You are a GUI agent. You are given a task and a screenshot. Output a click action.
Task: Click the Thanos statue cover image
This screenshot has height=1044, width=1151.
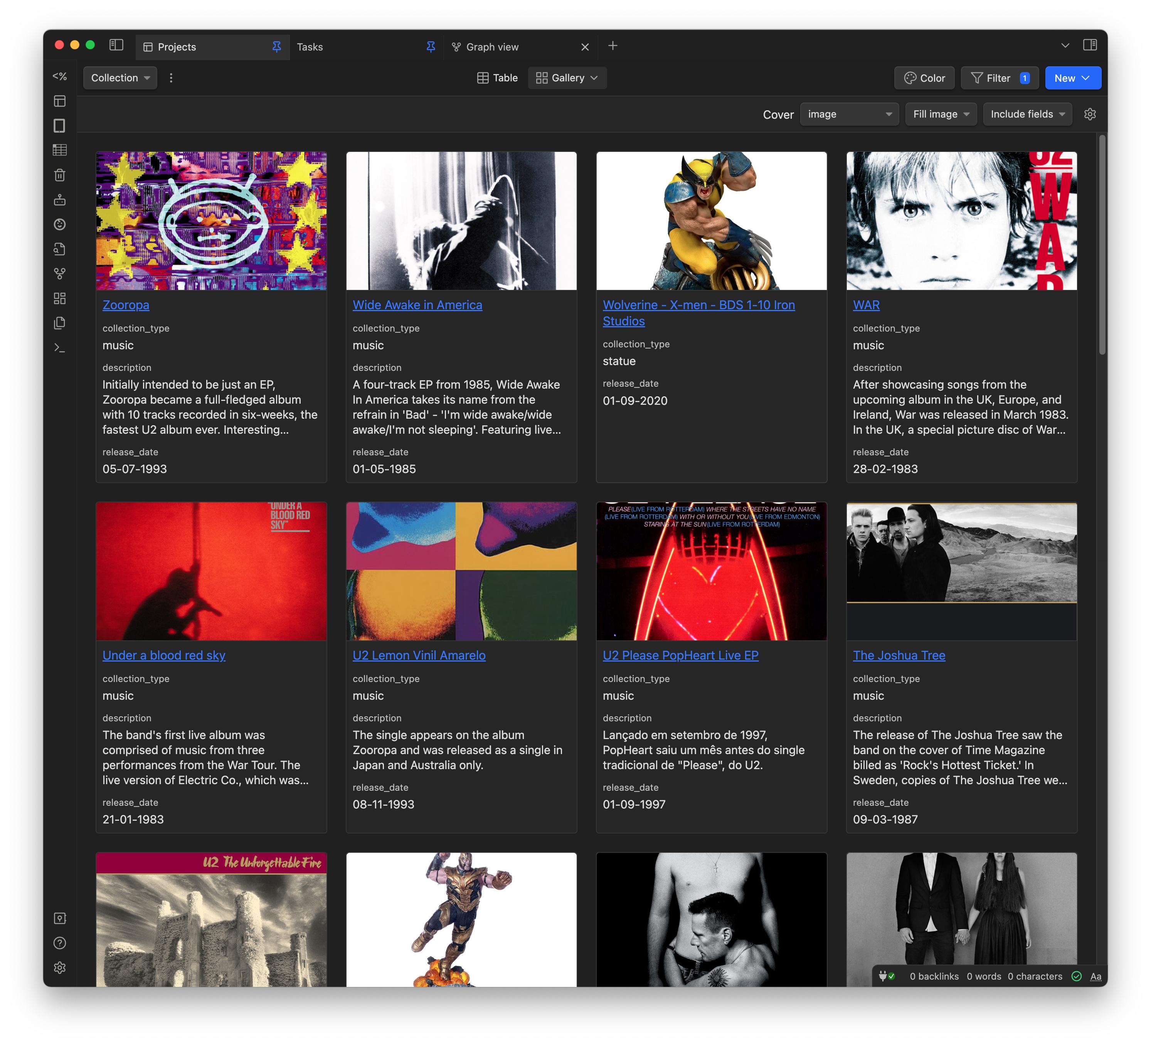[461, 919]
